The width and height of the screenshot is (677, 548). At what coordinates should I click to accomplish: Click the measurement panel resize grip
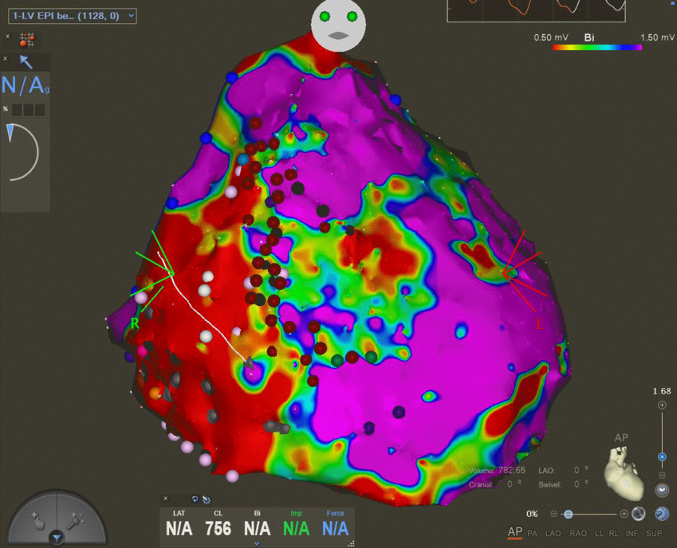pos(351,544)
